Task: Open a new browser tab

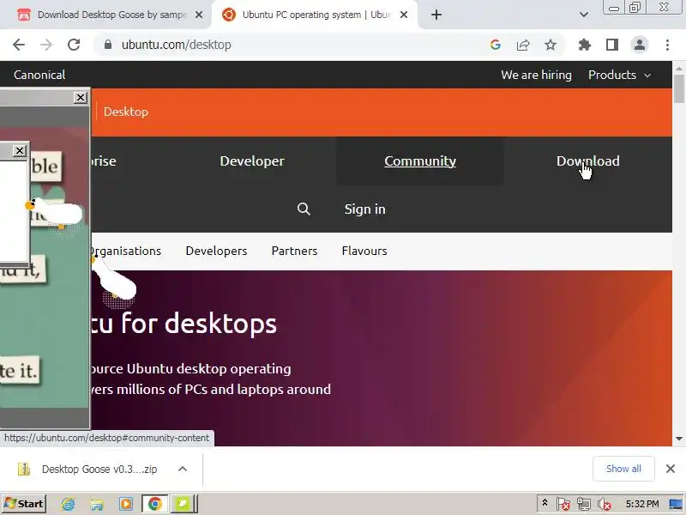Action: pos(436,15)
